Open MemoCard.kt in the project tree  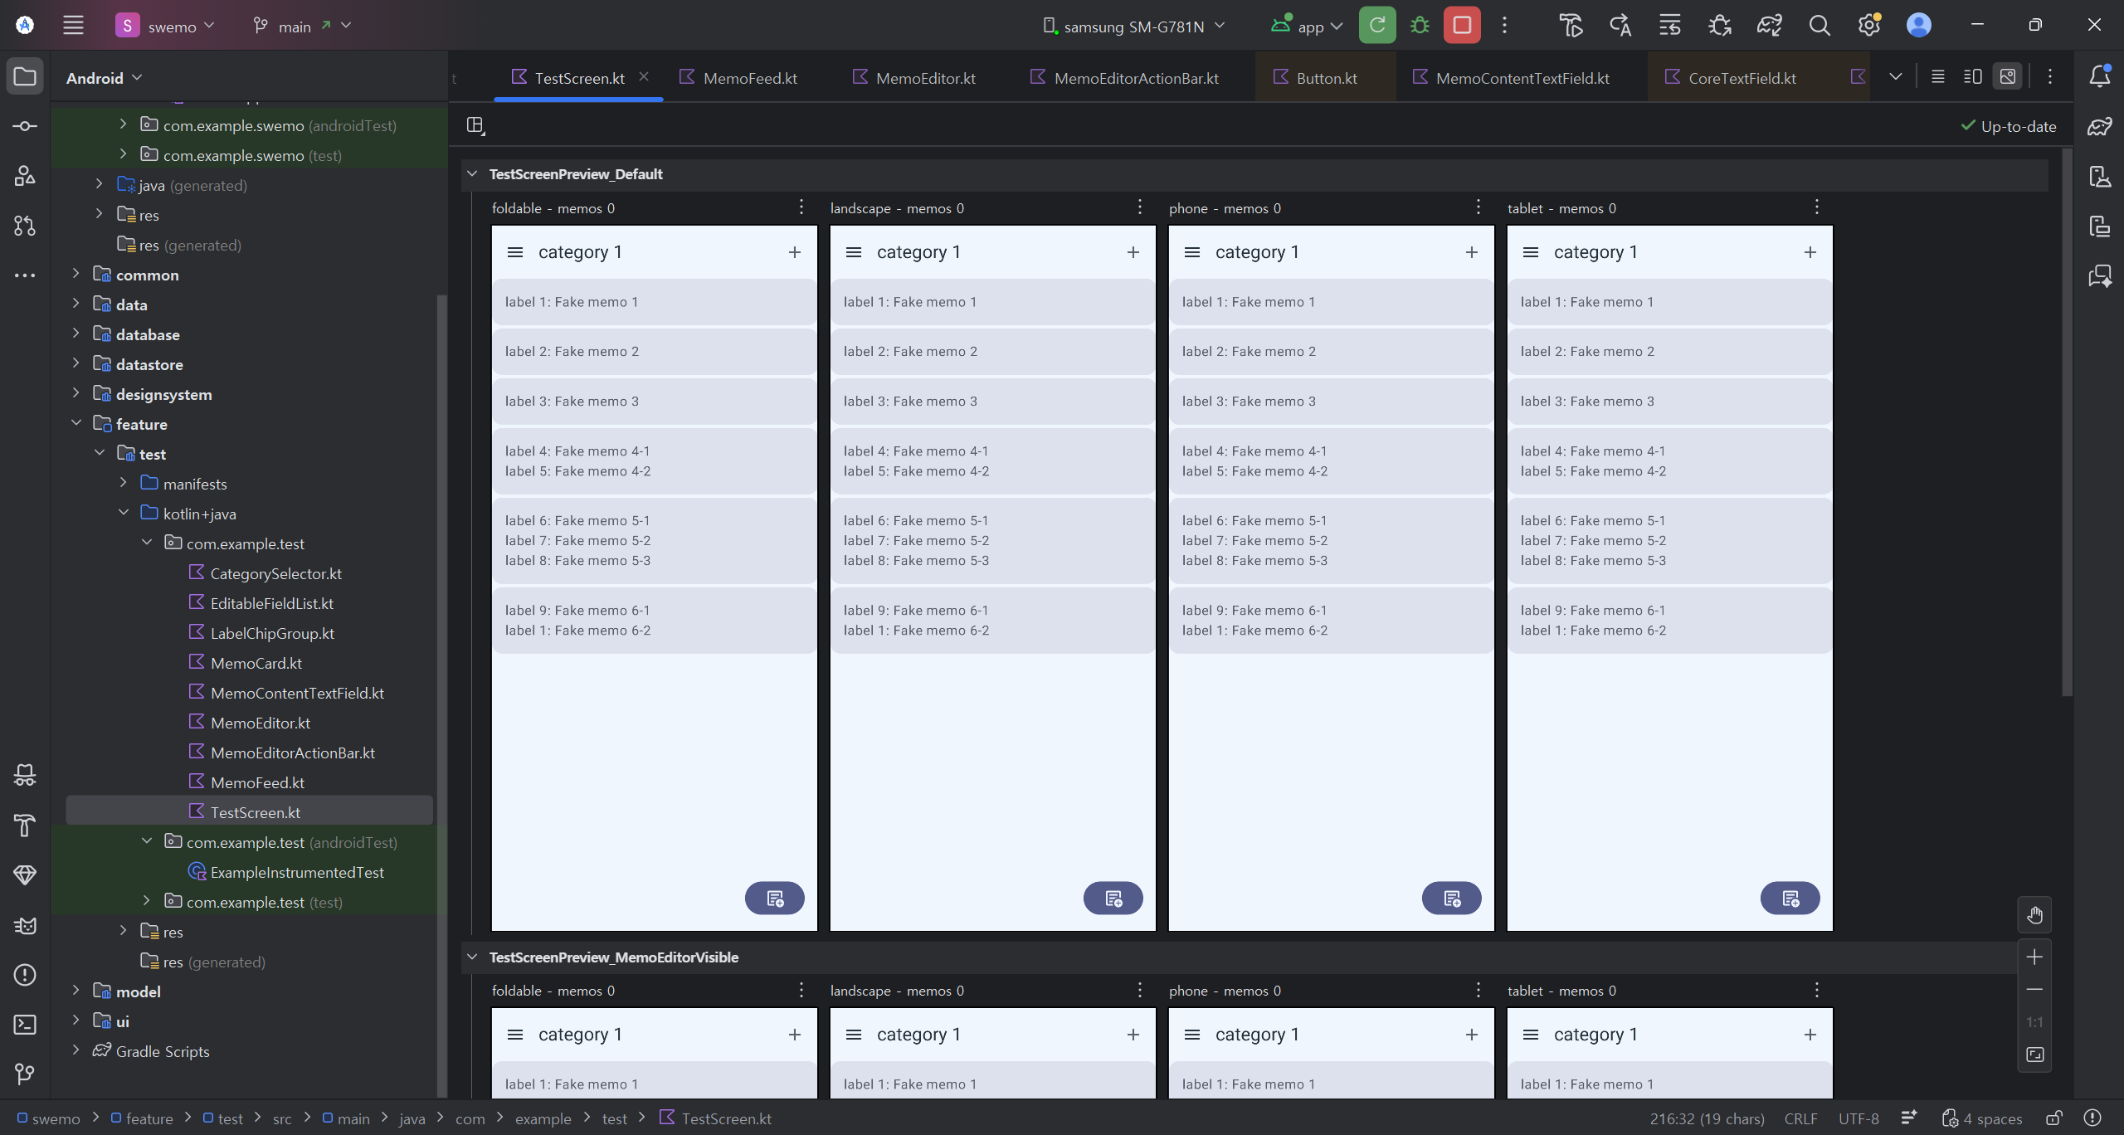click(256, 663)
